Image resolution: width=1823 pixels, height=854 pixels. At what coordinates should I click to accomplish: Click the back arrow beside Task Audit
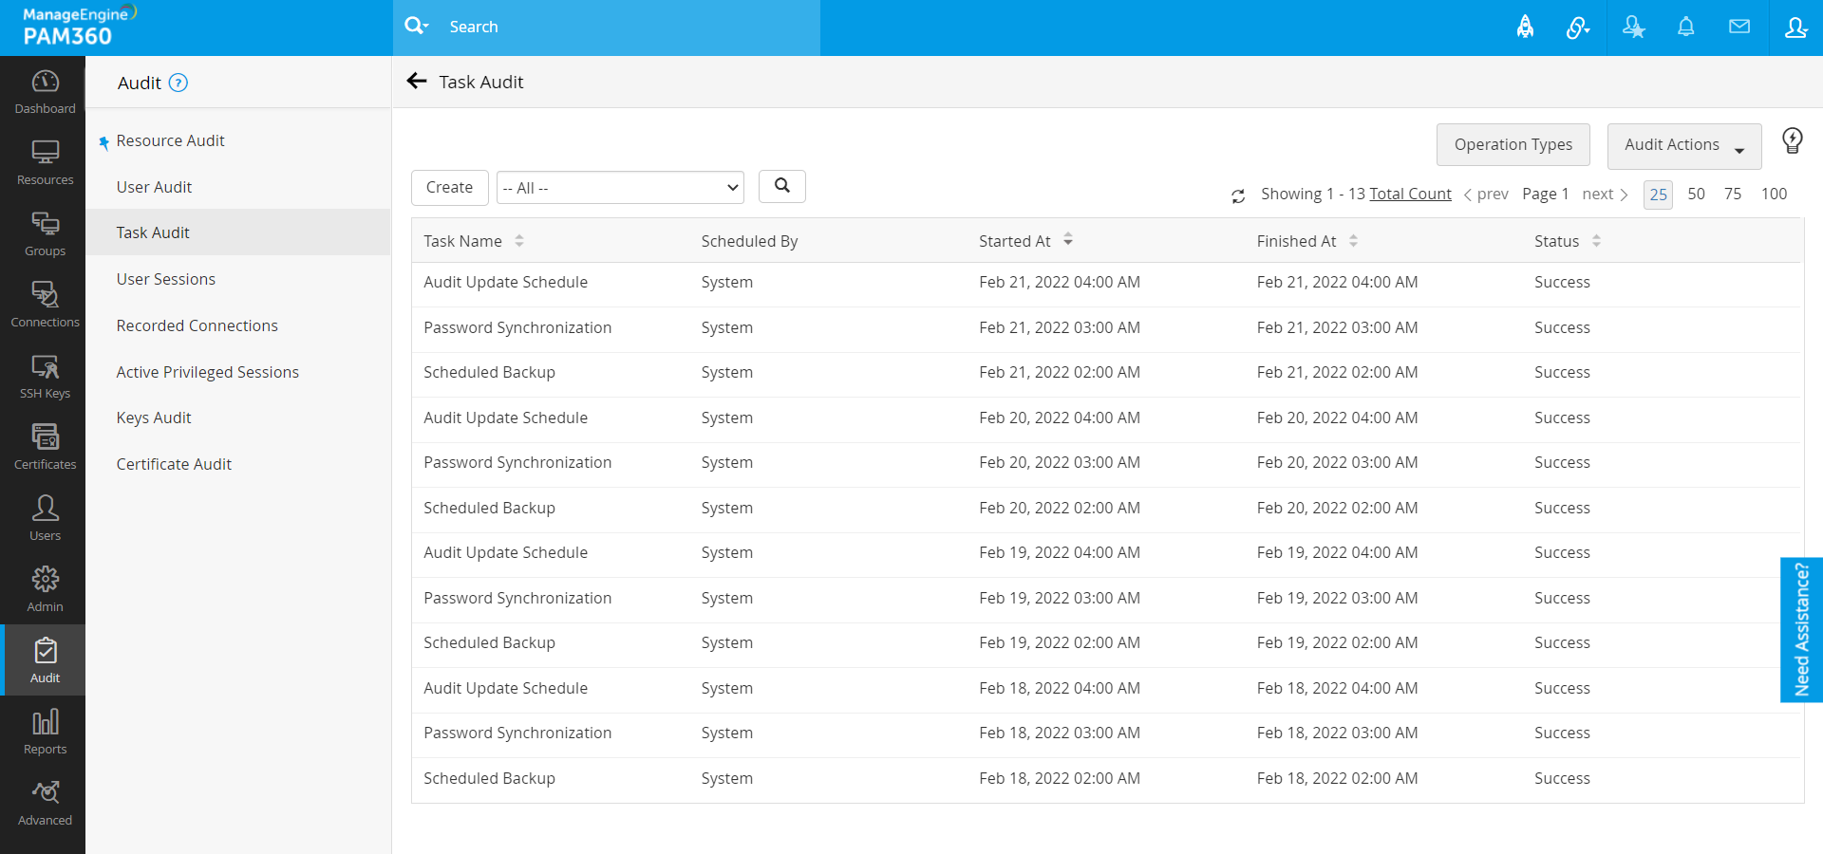[x=416, y=82]
